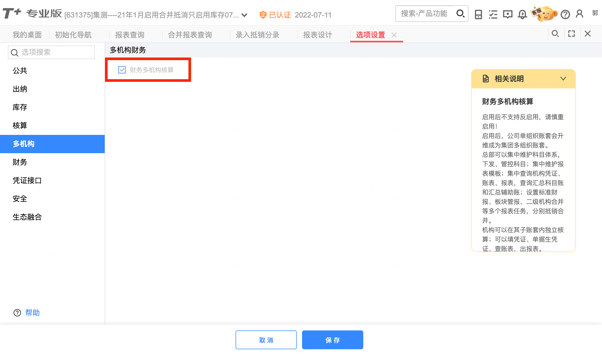Open the message screen icon in header

508,14
